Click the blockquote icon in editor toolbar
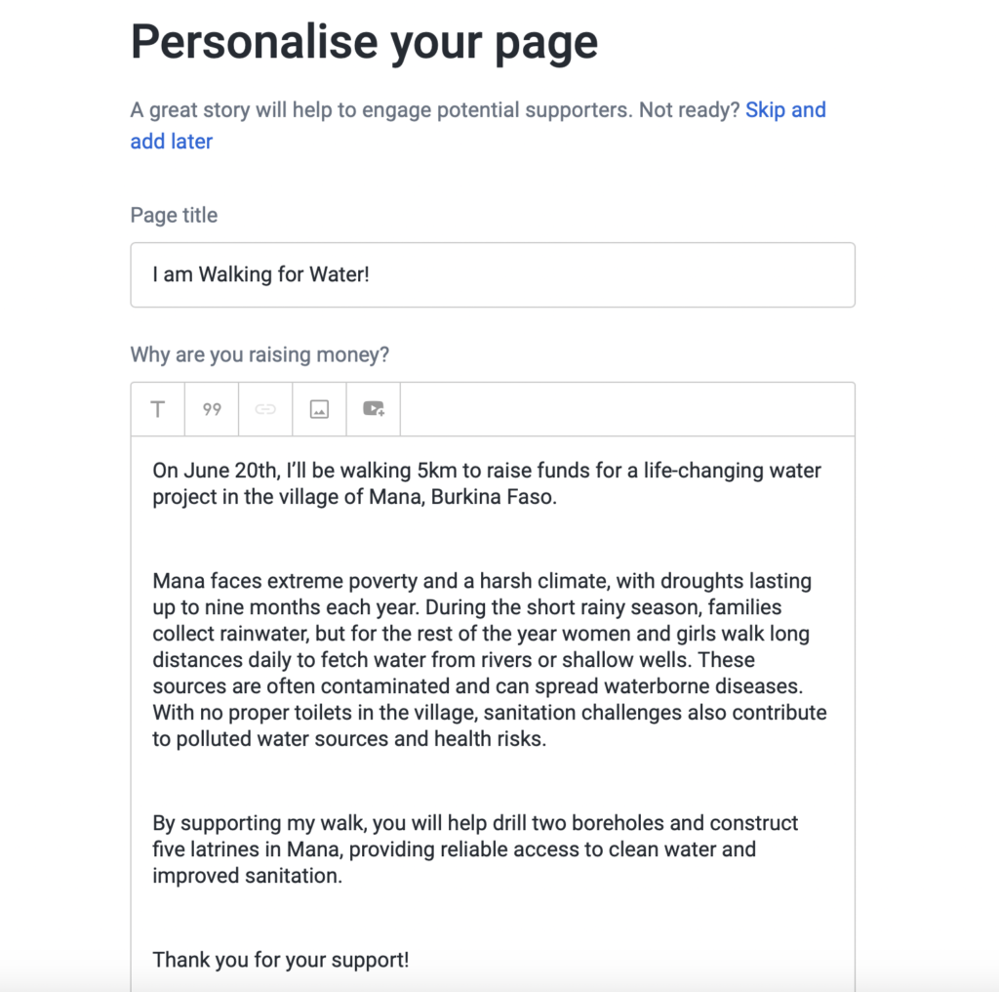The image size is (999, 992). [212, 409]
